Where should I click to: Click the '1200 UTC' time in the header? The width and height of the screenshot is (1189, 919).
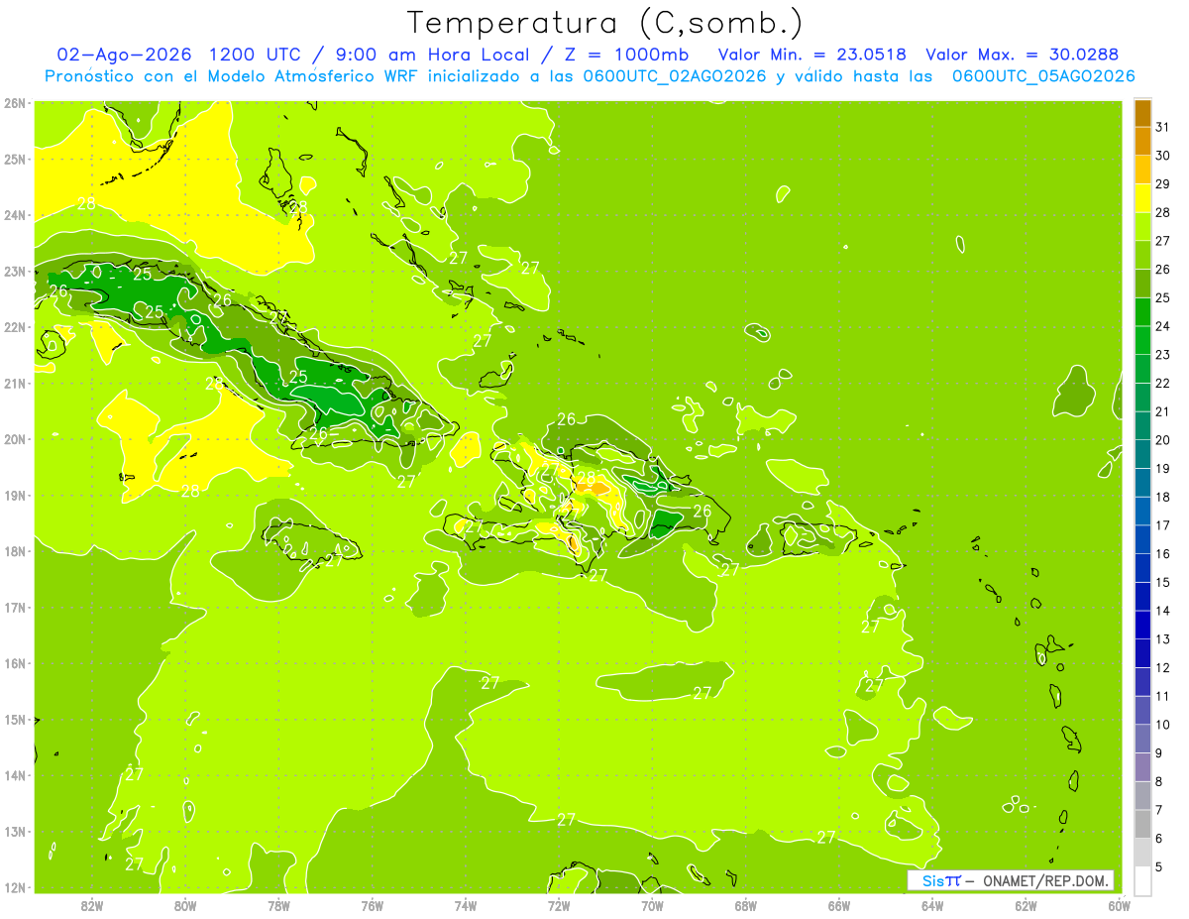coord(256,55)
